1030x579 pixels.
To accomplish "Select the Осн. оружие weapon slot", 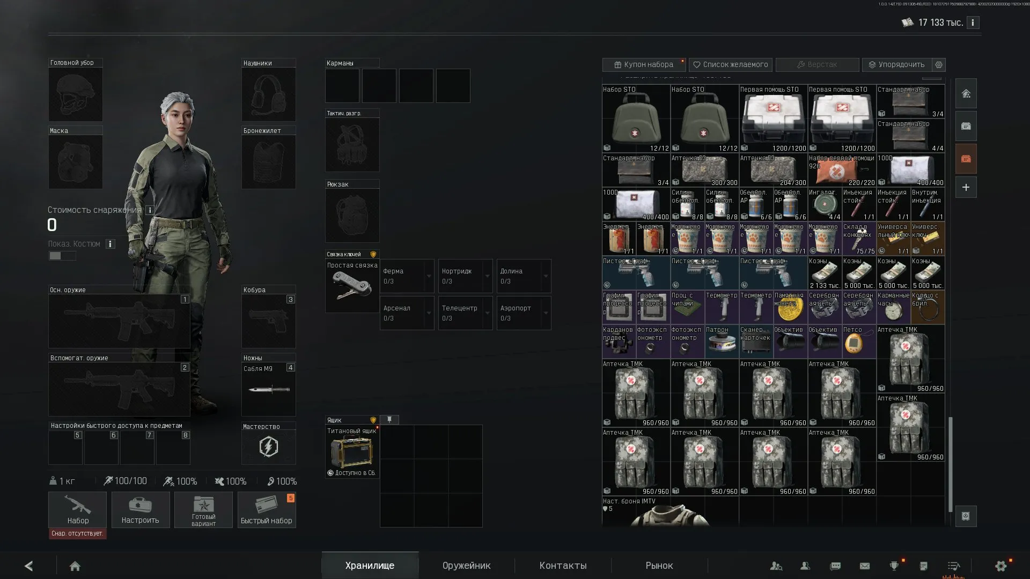I will pyautogui.click(x=119, y=321).
